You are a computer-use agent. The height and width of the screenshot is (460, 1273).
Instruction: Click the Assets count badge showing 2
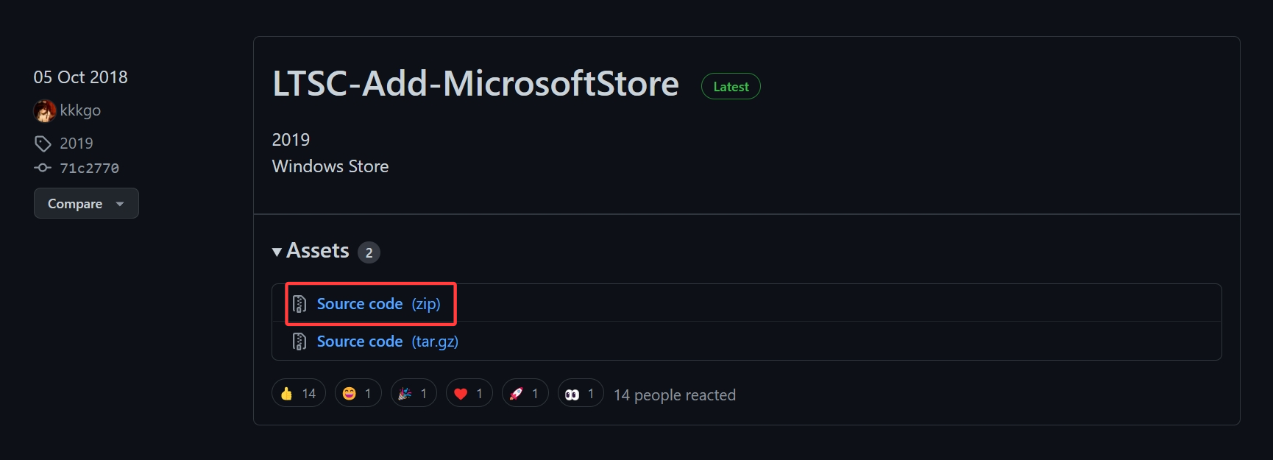370,252
